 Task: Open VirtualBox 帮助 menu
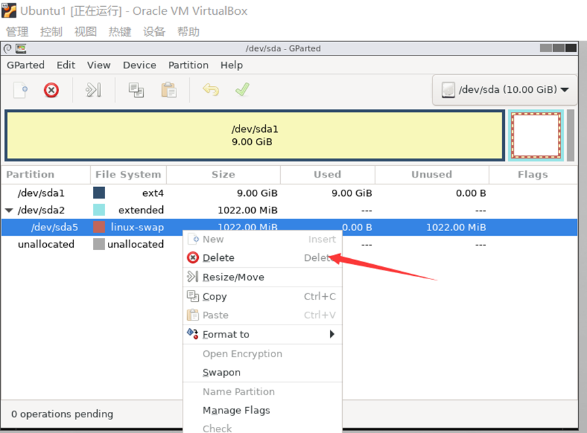click(x=188, y=32)
